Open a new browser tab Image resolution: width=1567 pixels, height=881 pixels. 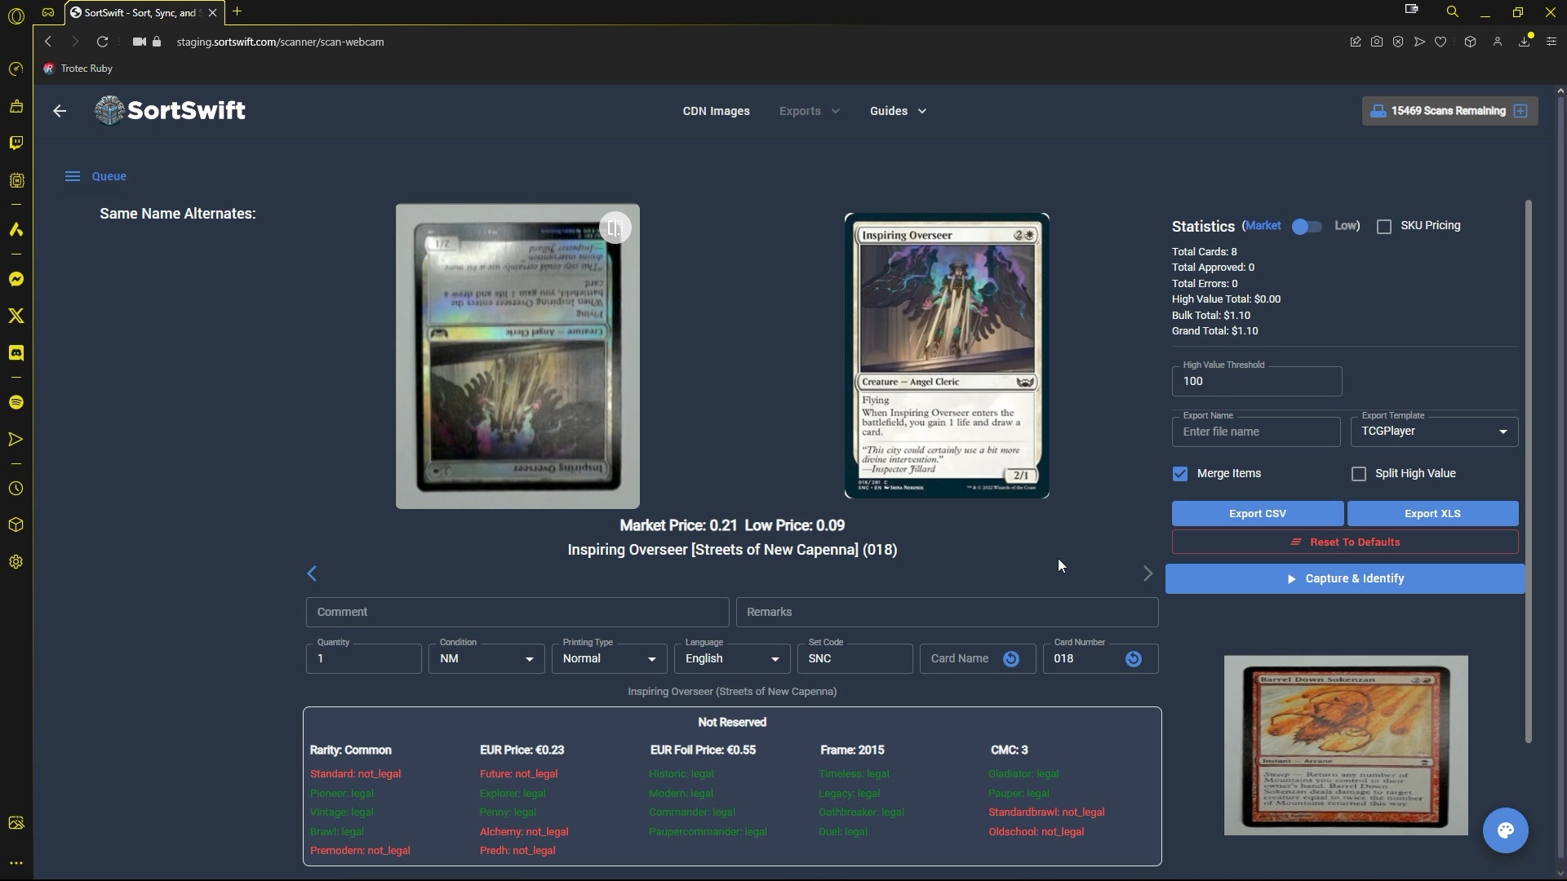tap(237, 11)
